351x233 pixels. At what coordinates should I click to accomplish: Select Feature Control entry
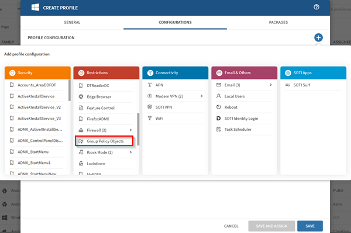105,108
